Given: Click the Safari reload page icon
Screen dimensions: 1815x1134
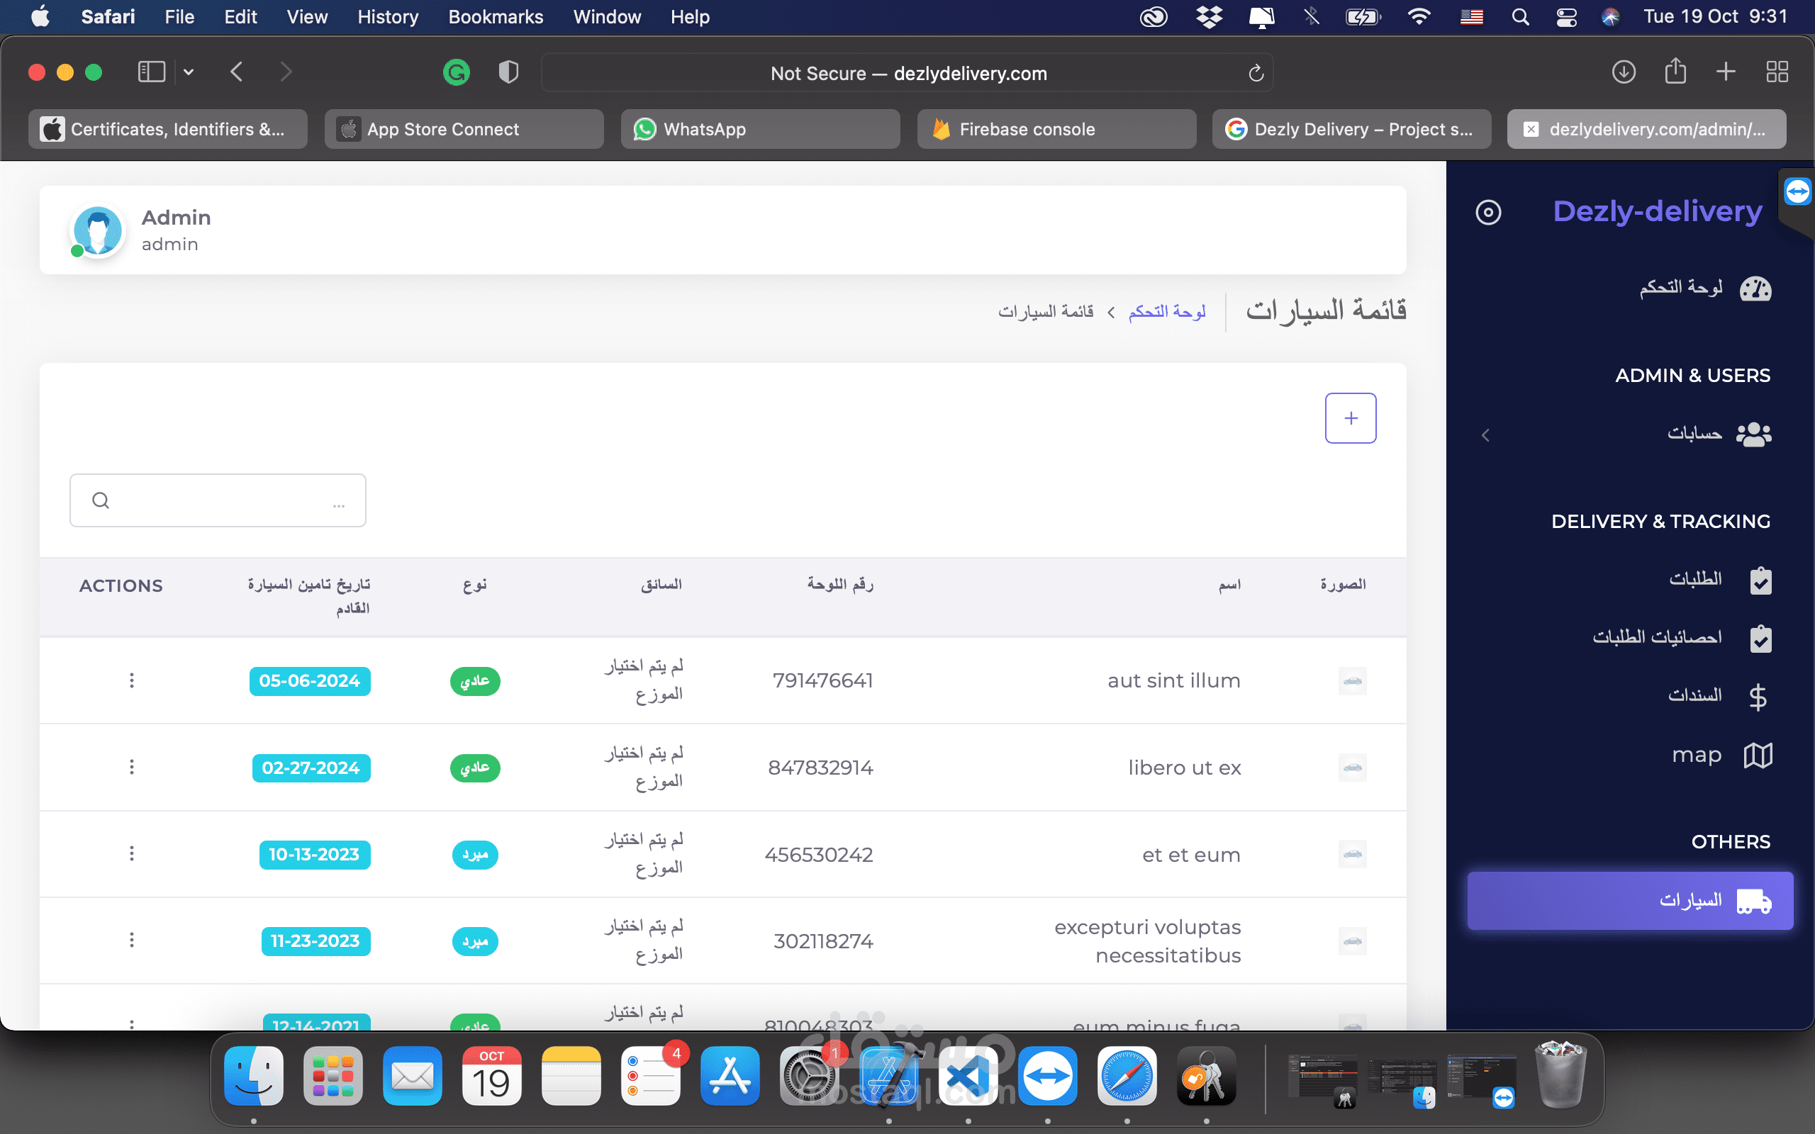Looking at the screenshot, I should 1256,74.
